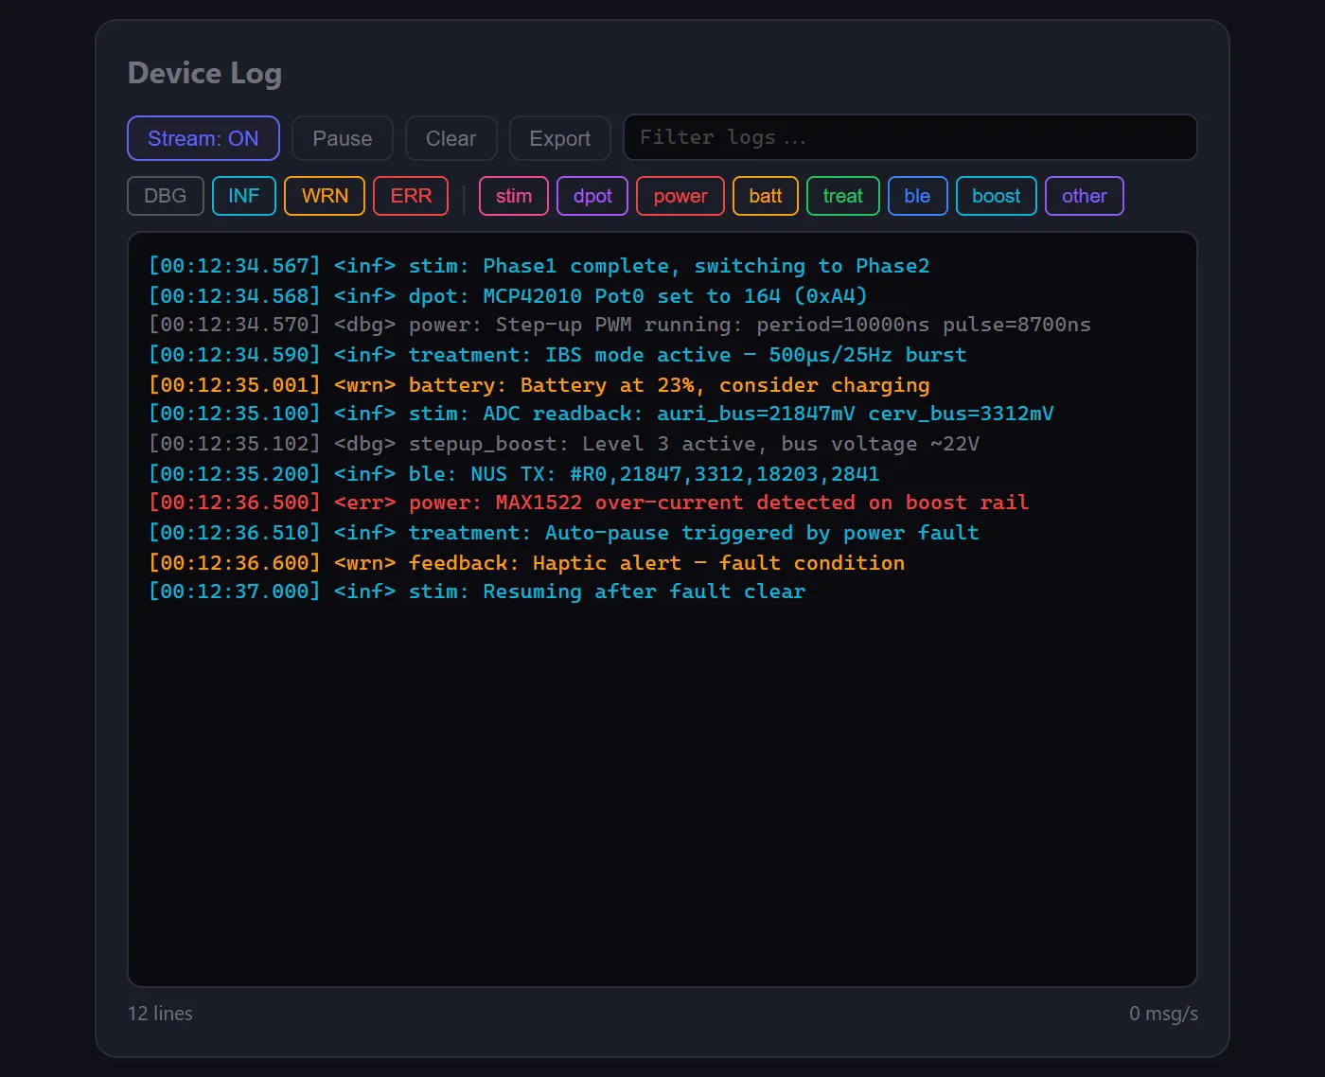
Task: Toggle the power module filter
Action: coord(680,196)
